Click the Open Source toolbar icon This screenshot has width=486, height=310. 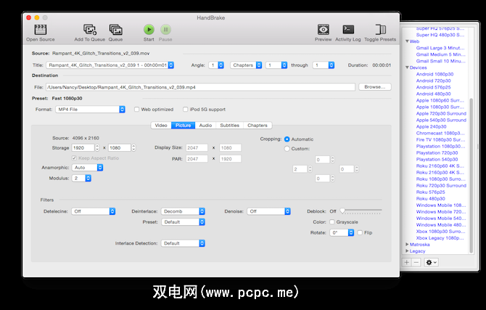[41, 30]
